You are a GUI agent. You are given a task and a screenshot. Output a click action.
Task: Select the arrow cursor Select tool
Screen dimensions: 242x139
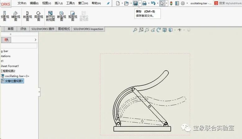tap(162, 3)
